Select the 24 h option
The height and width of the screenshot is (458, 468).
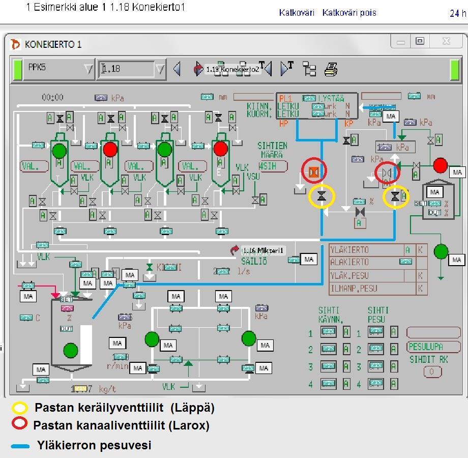tap(458, 13)
